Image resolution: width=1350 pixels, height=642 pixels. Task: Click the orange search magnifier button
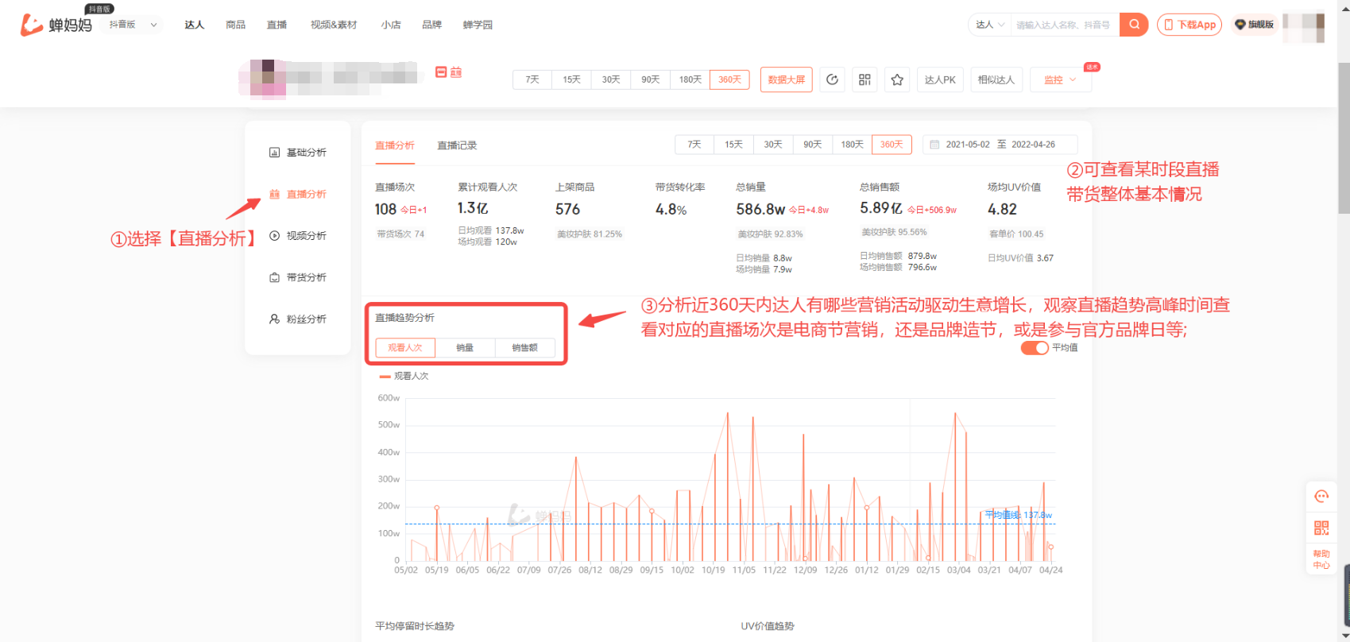click(x=1134, y=25)
